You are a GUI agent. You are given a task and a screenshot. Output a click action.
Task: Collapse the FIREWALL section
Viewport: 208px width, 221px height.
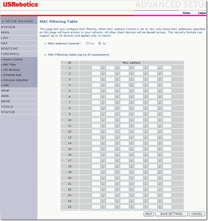(10, 54)
